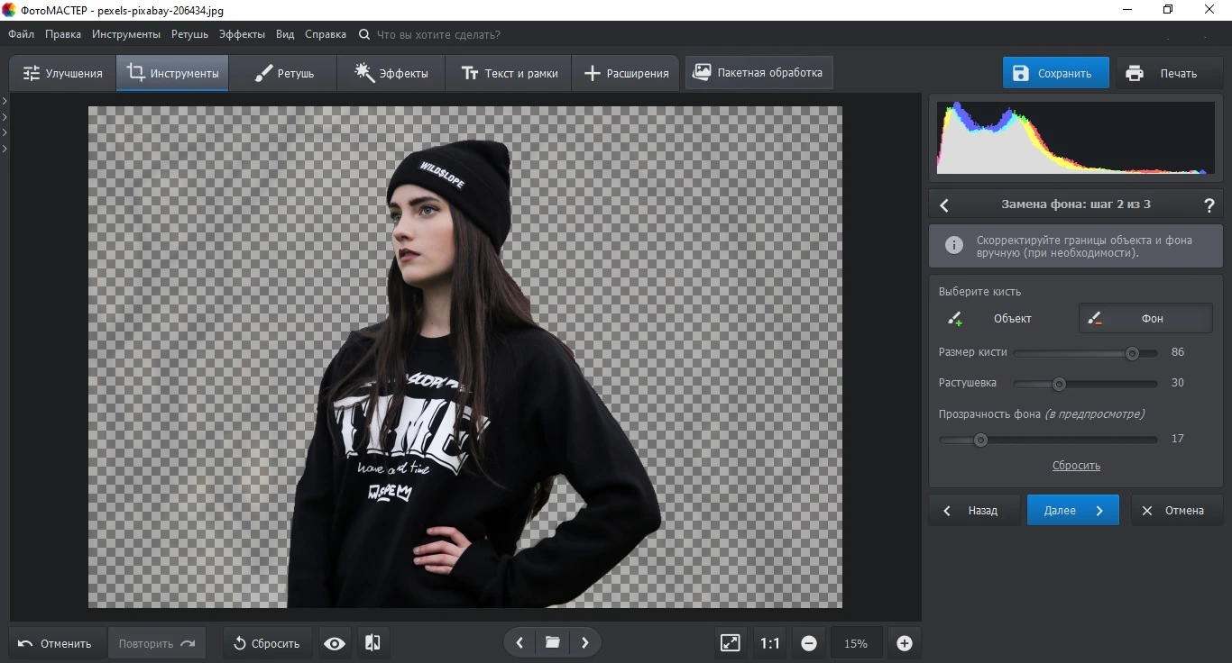Set zoom to 1:1 scale
Screen dimensions: 1232x663
click(x=769, y=643)
